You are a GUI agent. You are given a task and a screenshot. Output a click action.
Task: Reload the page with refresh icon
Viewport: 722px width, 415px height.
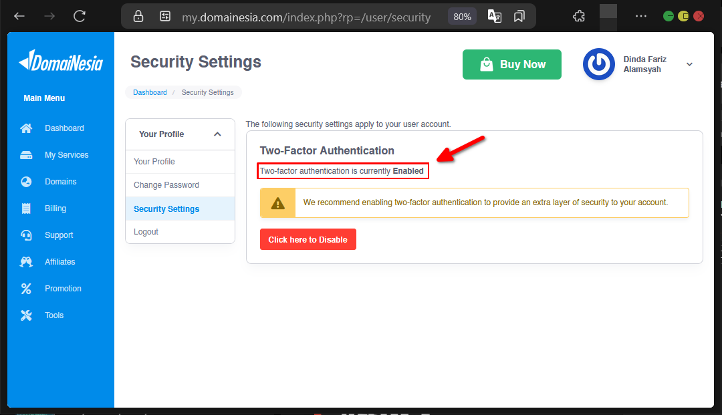pos(80,17)
